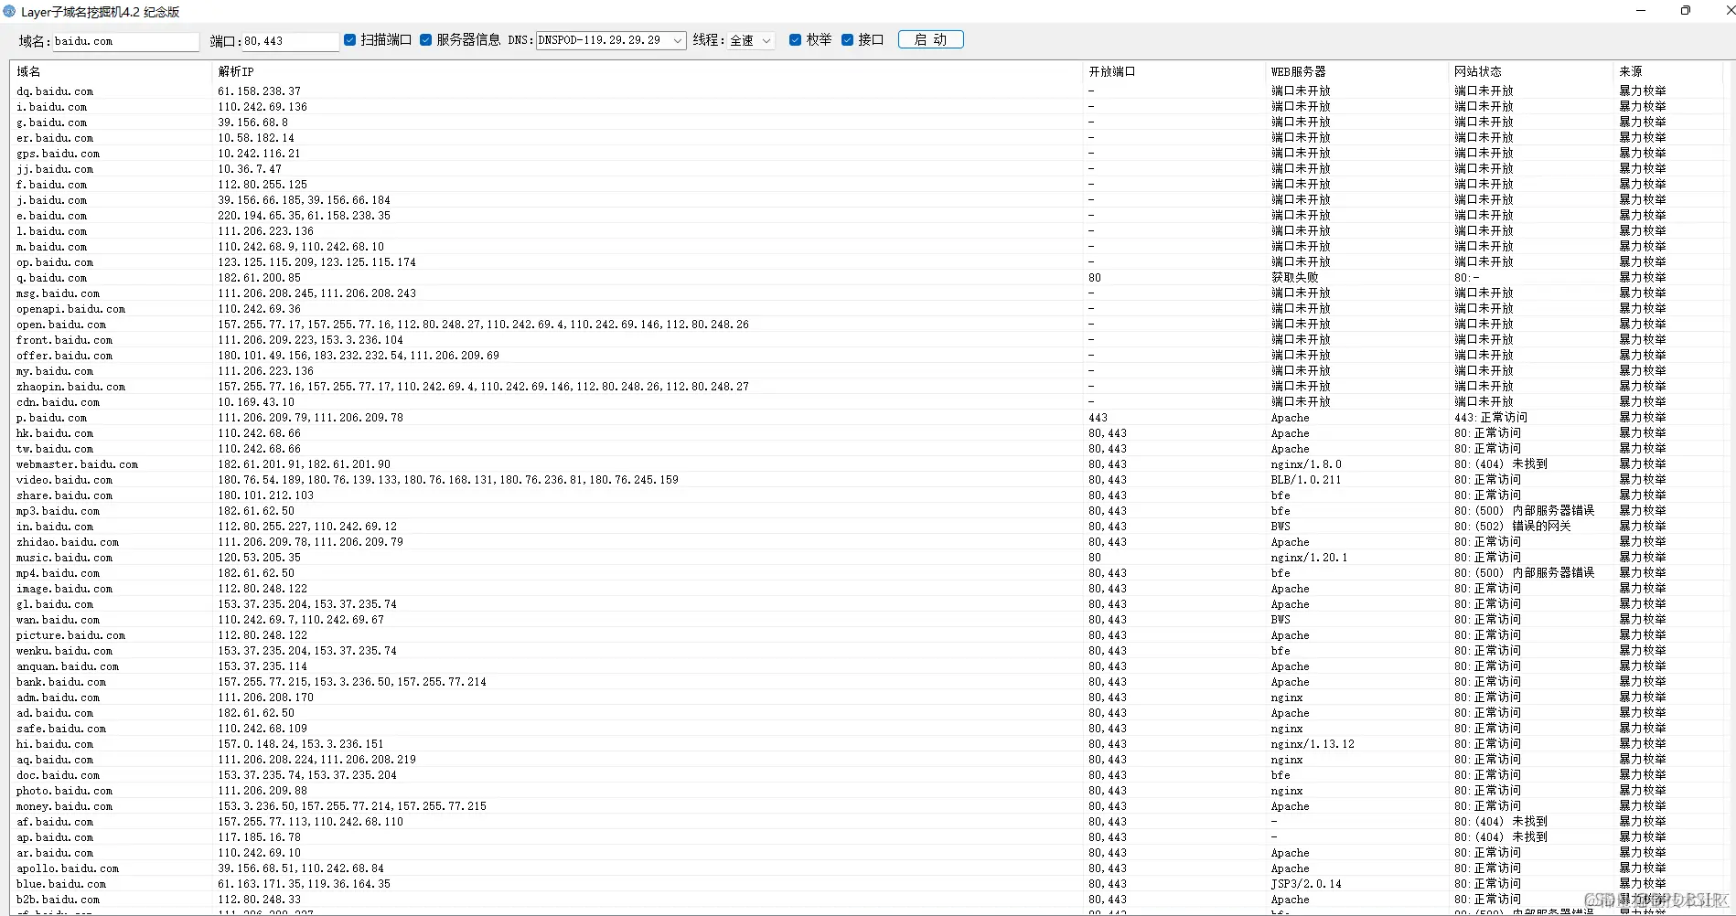Viewport: 1736px width, 916px height.
Task: Open the 线程 speed dropdown
Action: pyautogui.click(x=751, y=40)
